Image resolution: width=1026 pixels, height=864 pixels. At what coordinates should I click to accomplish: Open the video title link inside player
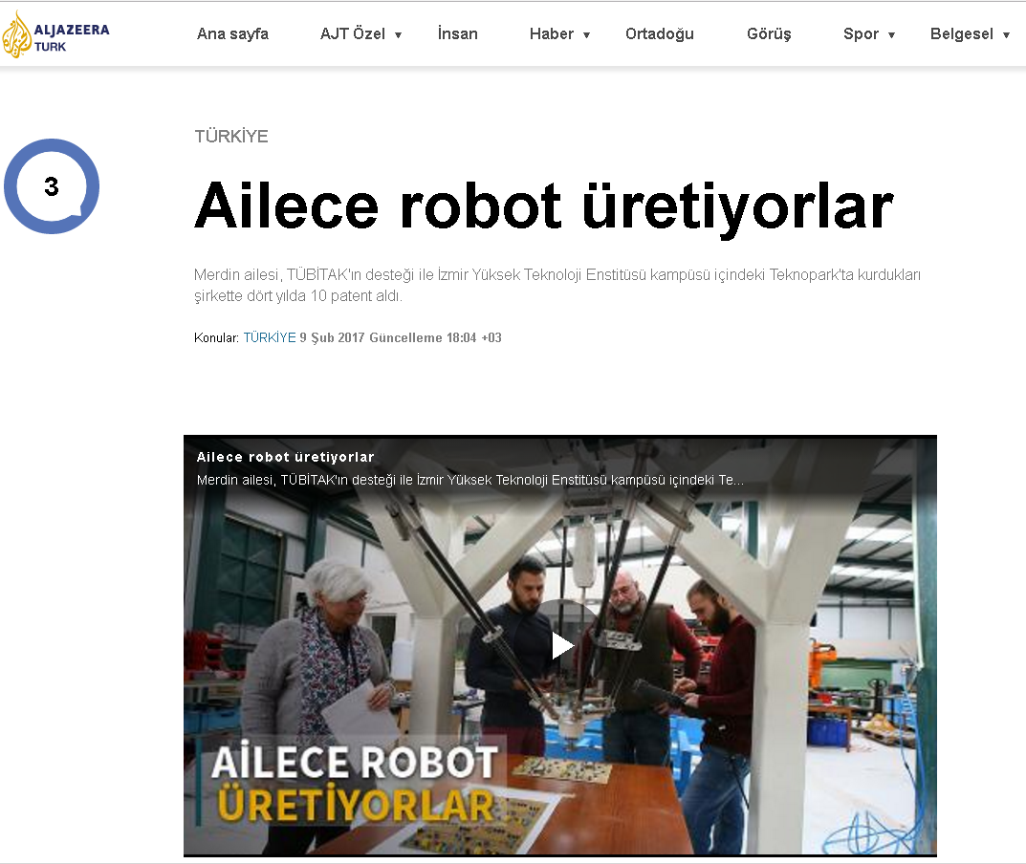pos(285,458)
